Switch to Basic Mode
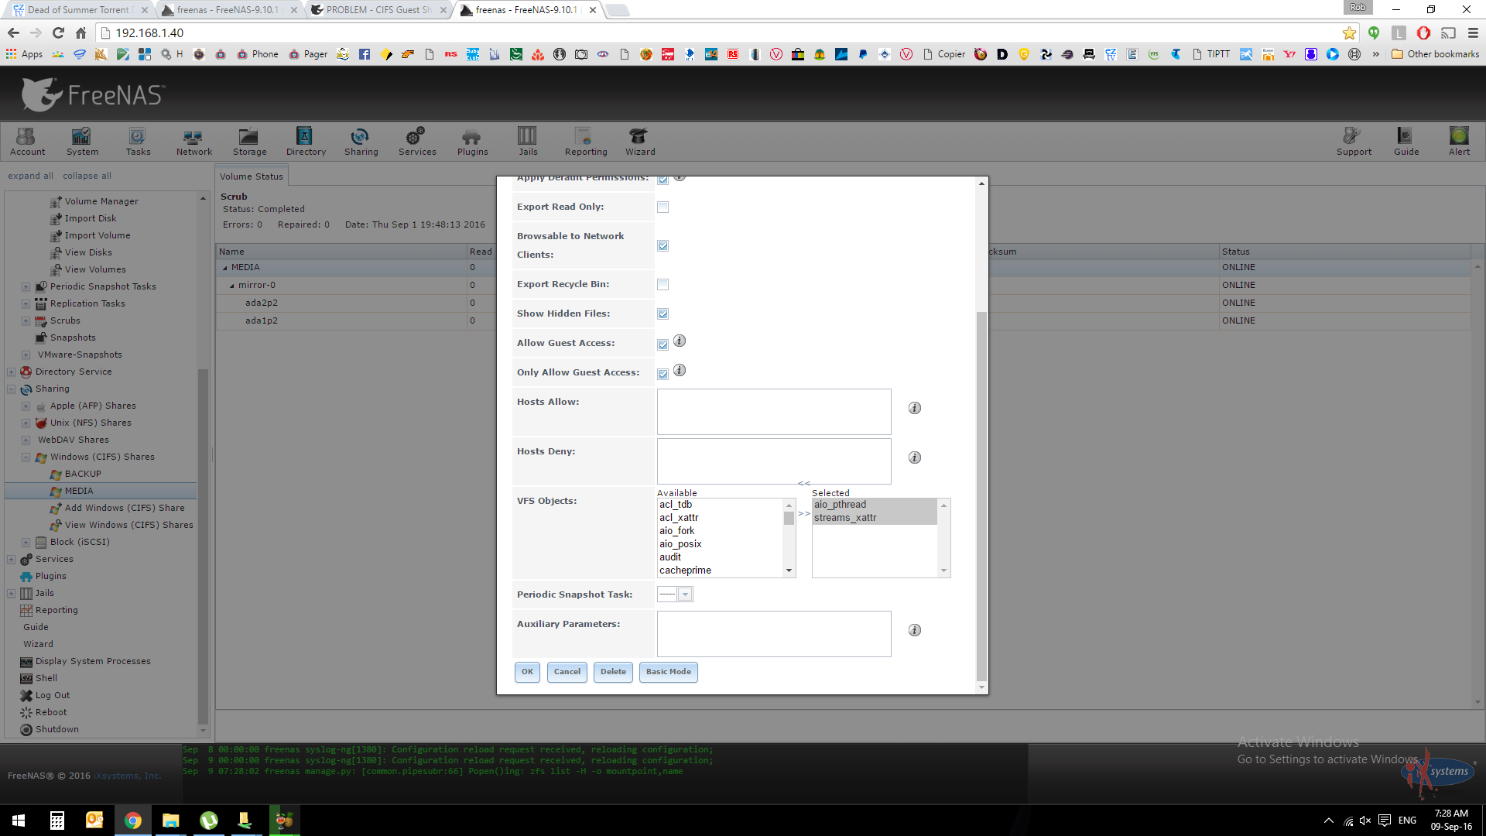 coord(669,672)
